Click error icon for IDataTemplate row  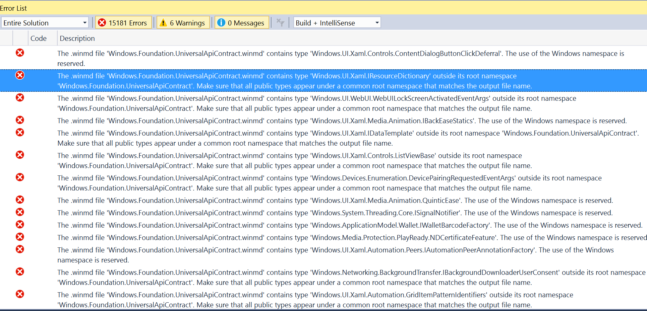(x=20, y=132)
